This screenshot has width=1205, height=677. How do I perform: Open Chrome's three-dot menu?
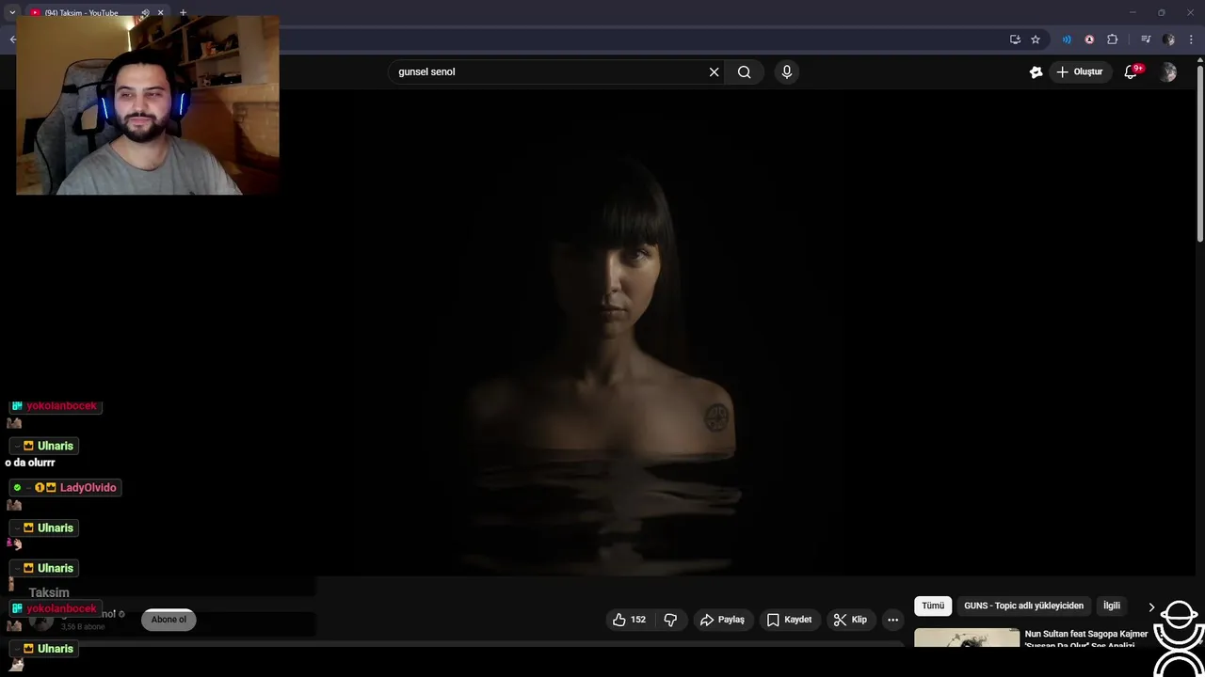1191,39
